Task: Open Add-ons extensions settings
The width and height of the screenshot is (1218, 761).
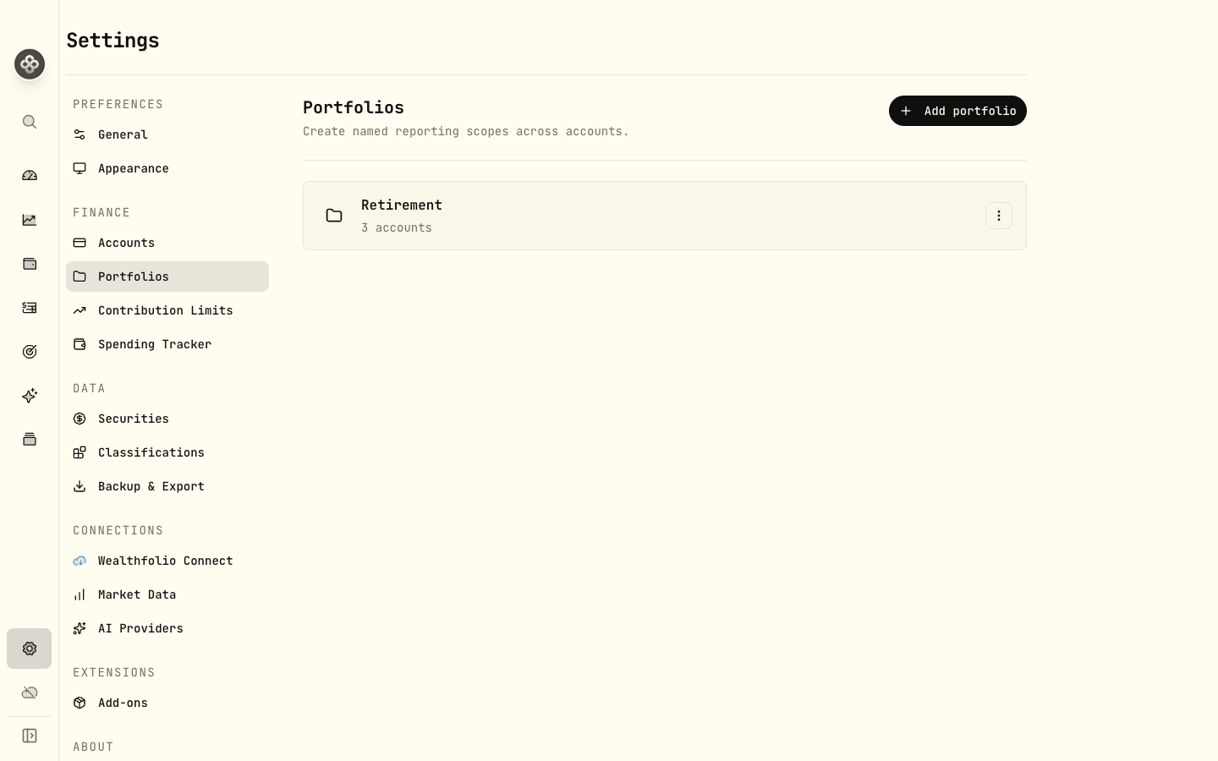Action: pyautogui.click(x=167, y=703)
